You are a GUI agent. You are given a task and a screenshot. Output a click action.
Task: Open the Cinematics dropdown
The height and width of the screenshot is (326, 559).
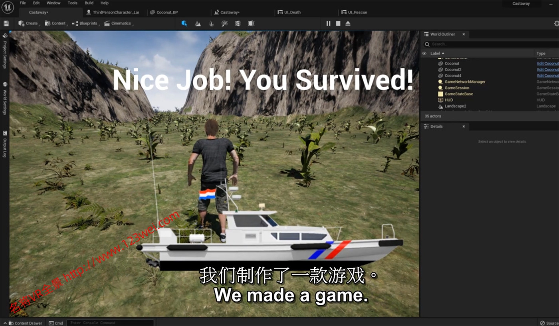click(x=118, y=24)
